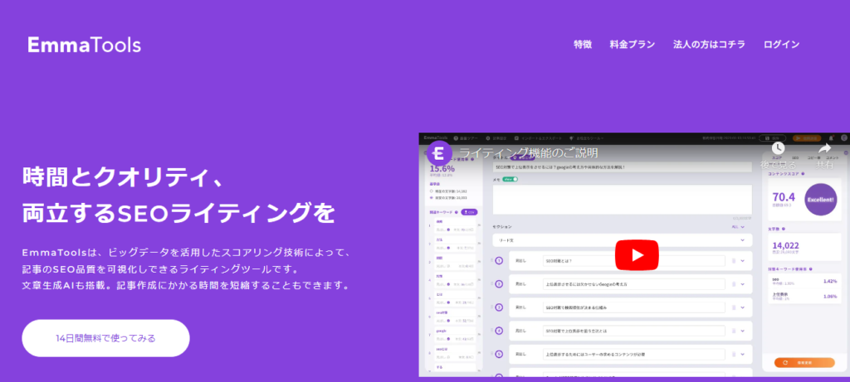
Task: Click the numbered circle 3 icon
Action: [499, 307]
